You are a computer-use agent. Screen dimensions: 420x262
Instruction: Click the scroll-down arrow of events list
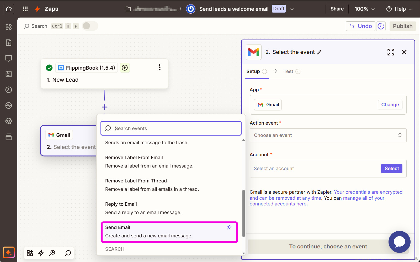pyautogui.click(x=243, y=253)
